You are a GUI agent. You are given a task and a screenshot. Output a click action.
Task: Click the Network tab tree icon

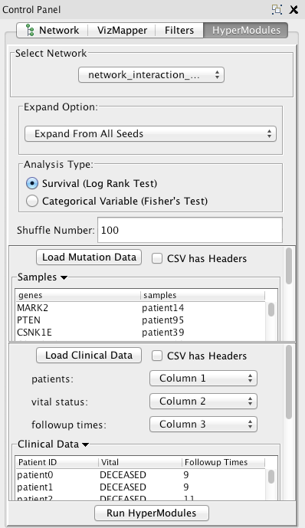point(30,31)
